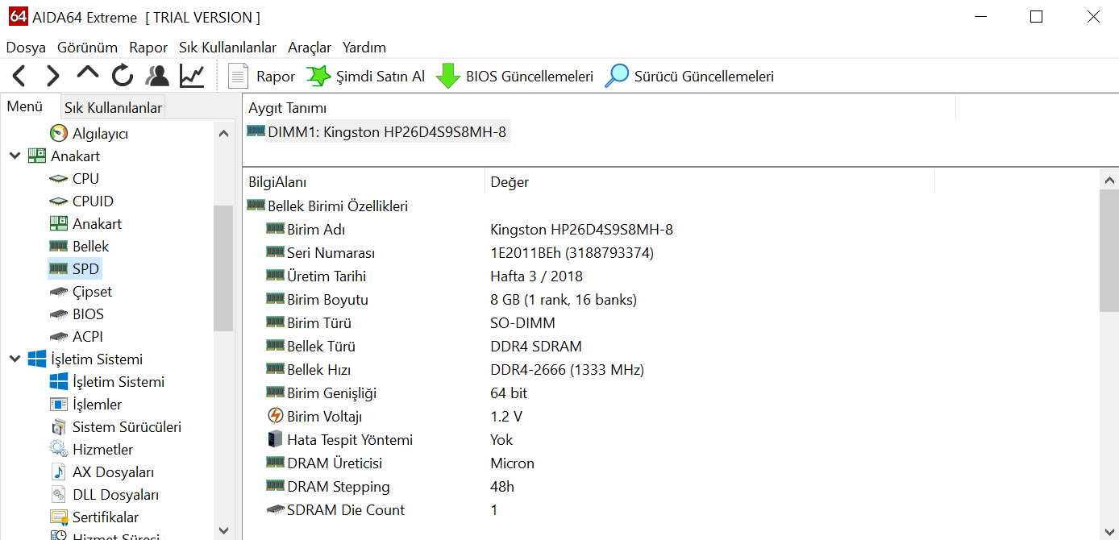The height and width of the screenshot is (540, 1119).
Task: Refresh the current page icon
Action: (x=123, y=76)
